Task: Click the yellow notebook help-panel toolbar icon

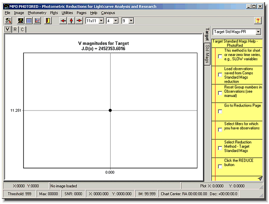Action: [x=48, y=21]
